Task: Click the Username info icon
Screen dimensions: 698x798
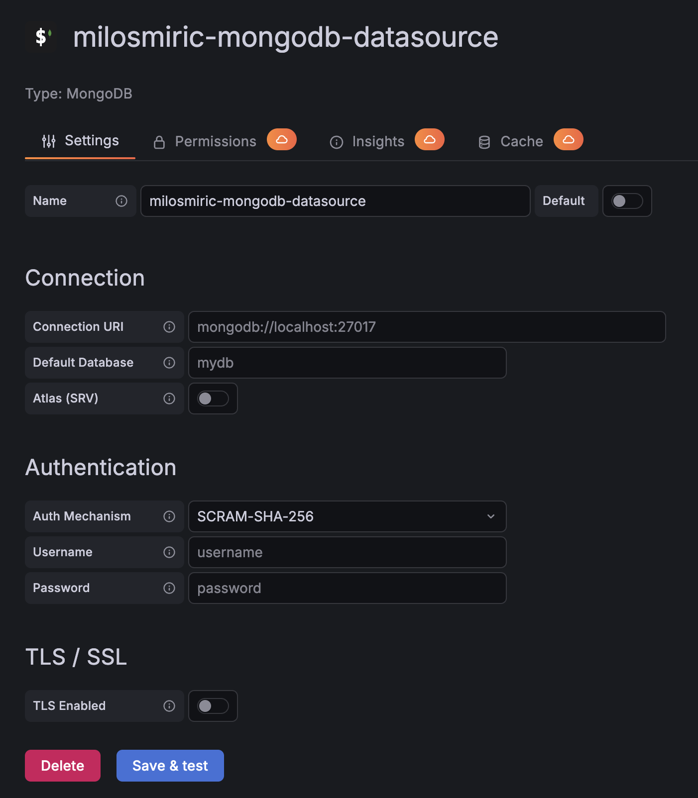Action: coord(169,552)
